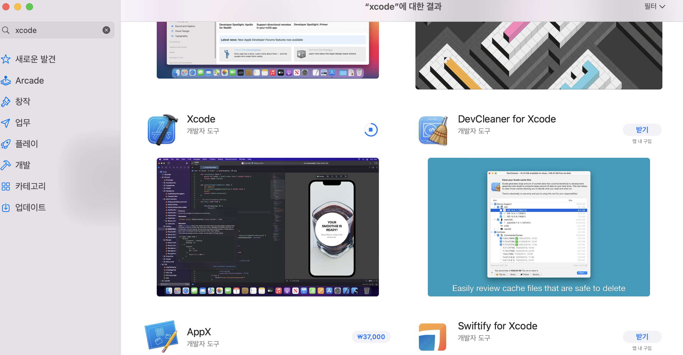Open the 업데이트 section

pos(30,208)
